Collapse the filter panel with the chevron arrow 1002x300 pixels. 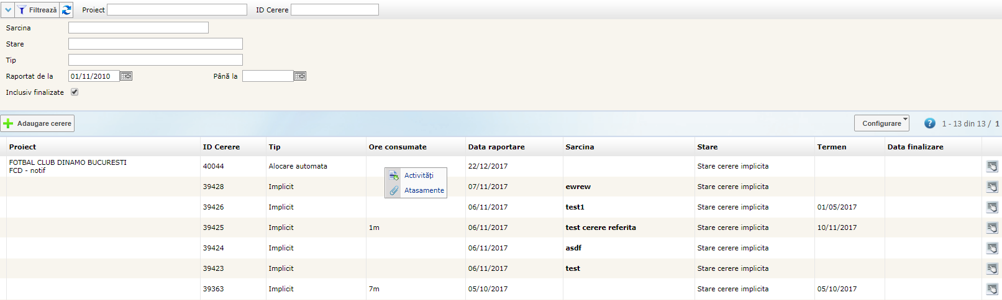pyautogui.click(x=8, y=10)
